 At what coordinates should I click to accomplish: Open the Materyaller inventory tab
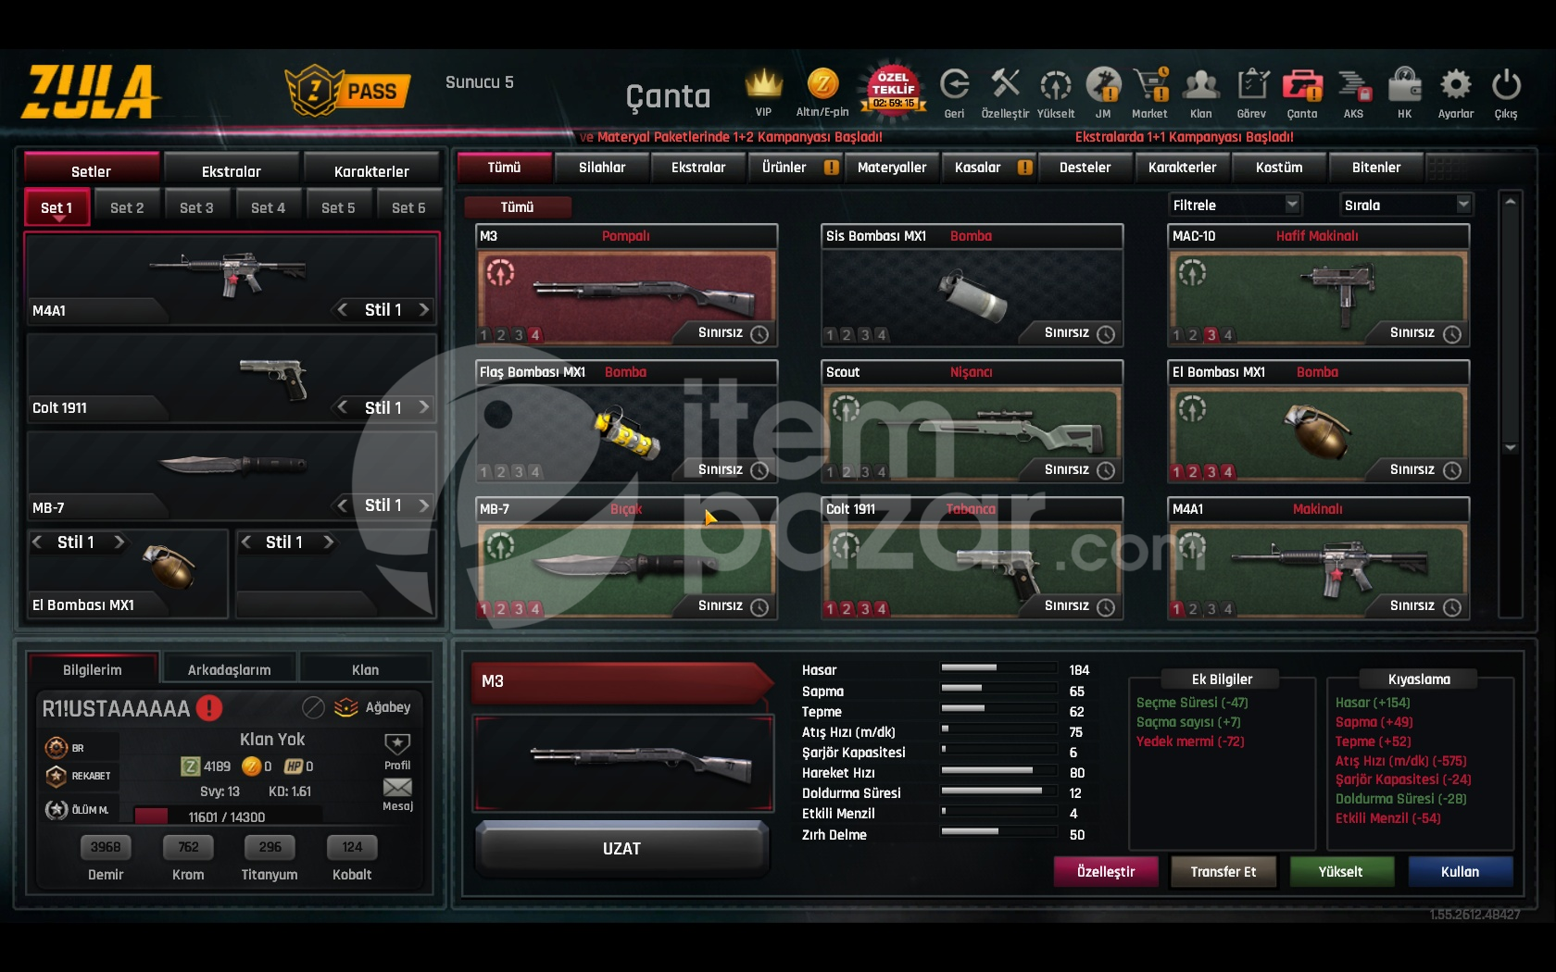tap(892, 168)
